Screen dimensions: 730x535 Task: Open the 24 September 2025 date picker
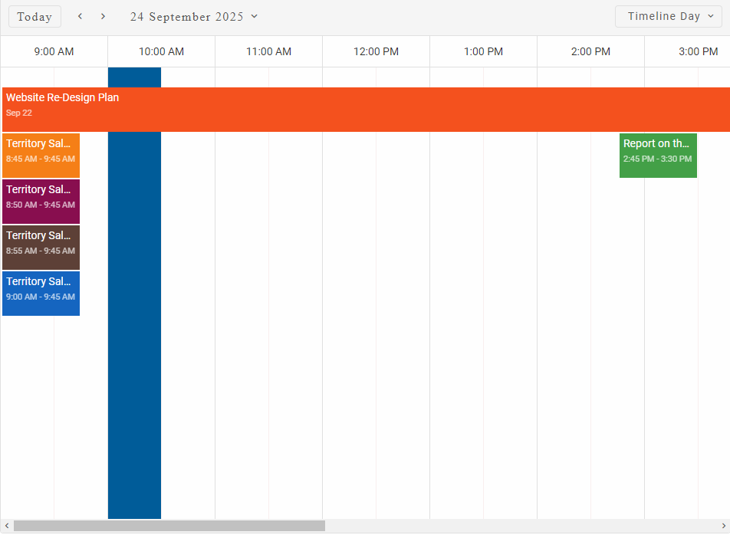[194, 16]
